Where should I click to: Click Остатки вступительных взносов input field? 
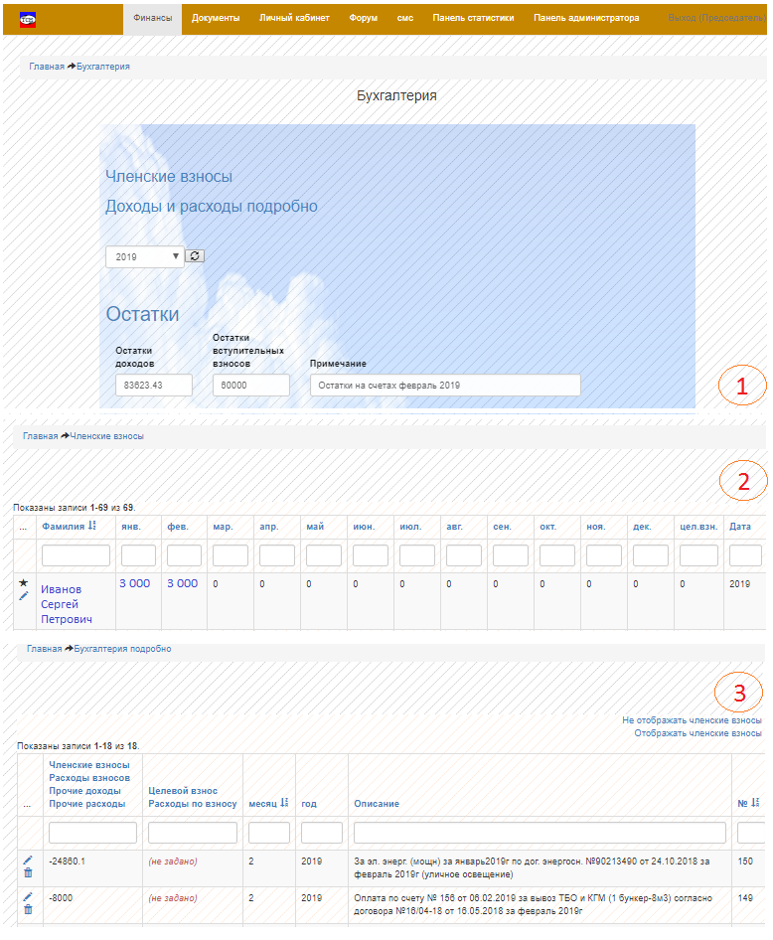251,385
